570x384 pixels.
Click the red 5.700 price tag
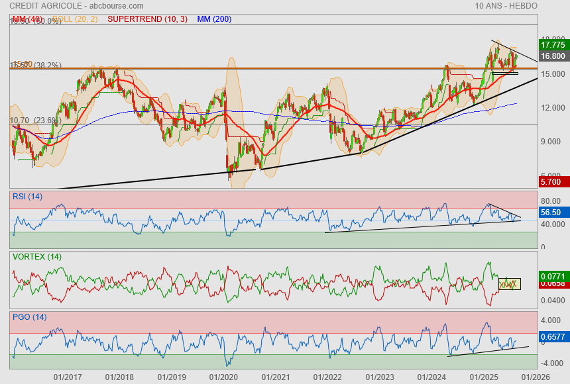pos(551,181)
